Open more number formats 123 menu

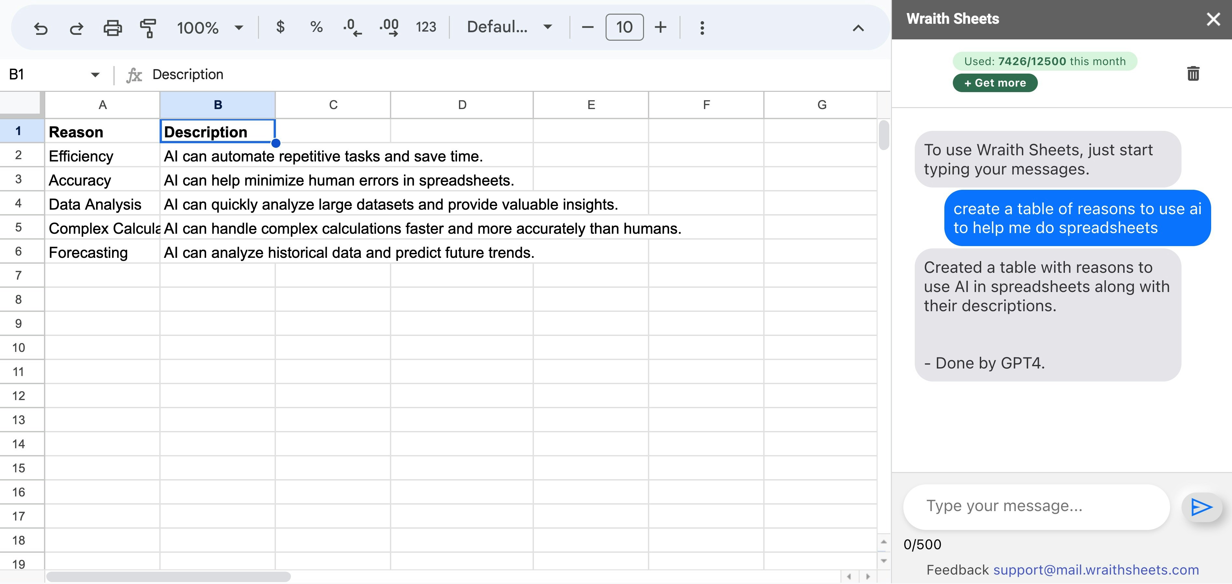click(426, 27)
